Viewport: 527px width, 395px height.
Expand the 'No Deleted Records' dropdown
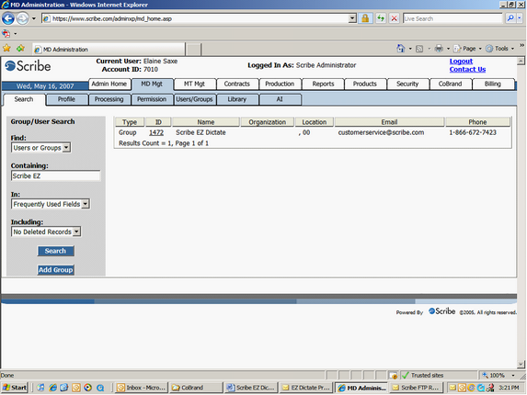coord(76,231)
